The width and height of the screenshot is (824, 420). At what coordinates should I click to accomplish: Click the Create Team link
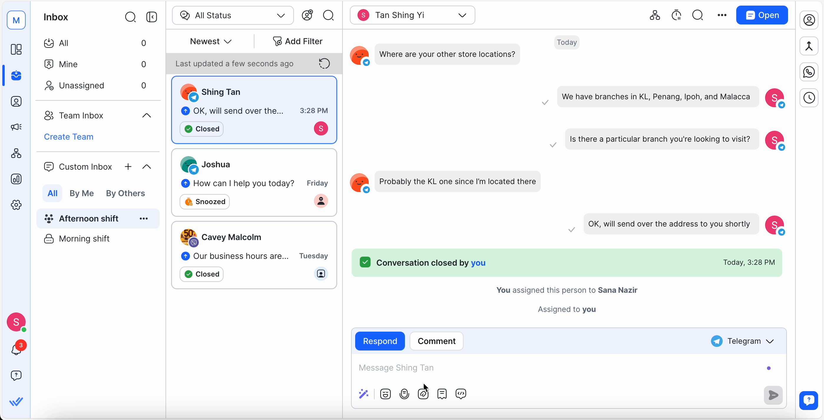click(68, 137)
